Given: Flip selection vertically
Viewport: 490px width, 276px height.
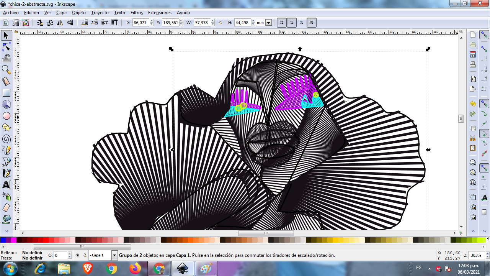Looking at the screenshot, I should [70, 23].
